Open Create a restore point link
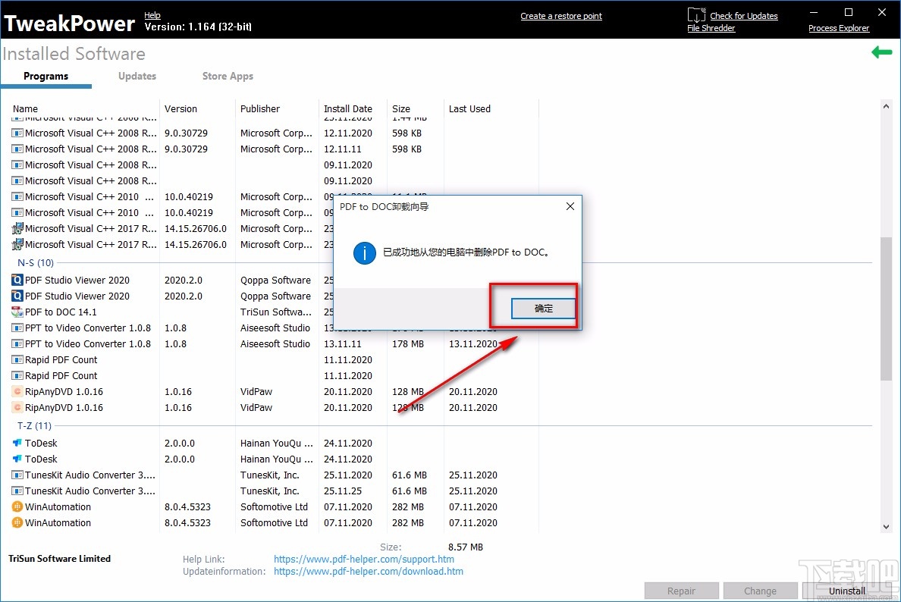Screen dimensions: 901x602 point(561,16)
